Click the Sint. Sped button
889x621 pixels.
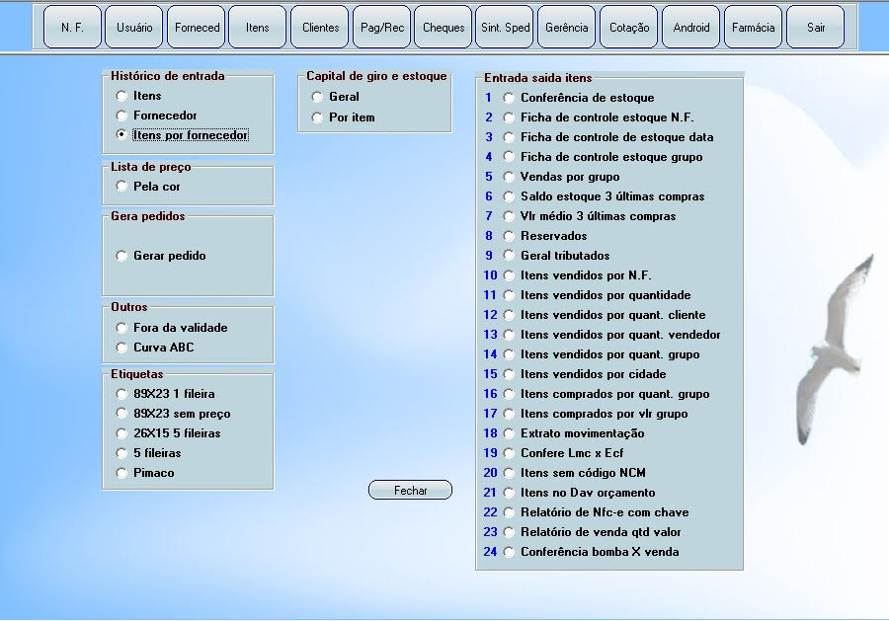(x=505, y=28)
